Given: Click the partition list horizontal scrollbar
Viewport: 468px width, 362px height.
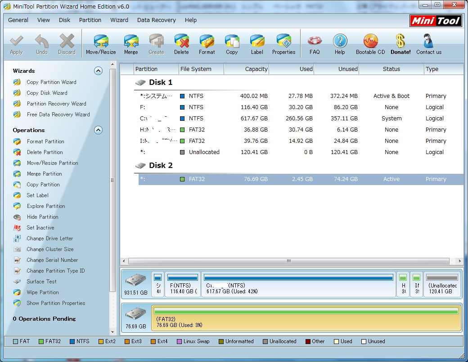Looking at the screenshot, I should [x=288, y=261].
